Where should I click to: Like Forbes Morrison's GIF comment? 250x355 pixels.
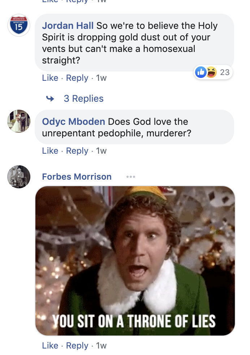[50, 346]
